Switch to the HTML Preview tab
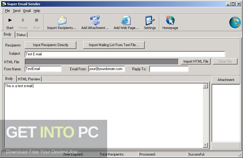Viewport: 243px width, 158px height. point(29,79)
